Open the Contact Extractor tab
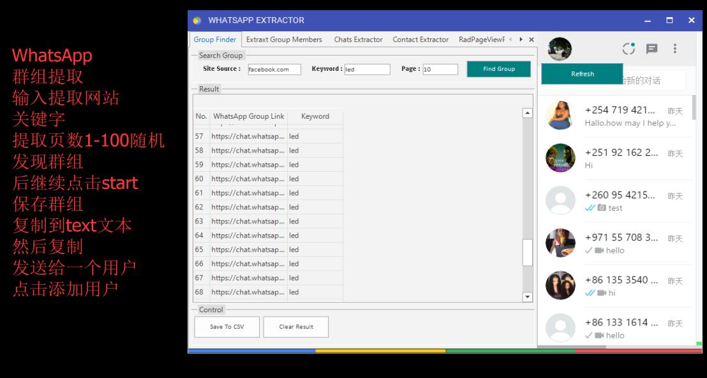The height and width of the screenshot is (378, 707). (420, 40)
